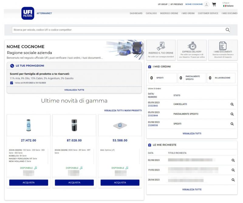Screen dimensions: 243x203
Task: Click the calendar icon beside promotion validity
Action: (x=12, y=83)
